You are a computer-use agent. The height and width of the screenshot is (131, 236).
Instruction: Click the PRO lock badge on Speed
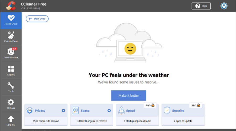click(150, 105)
